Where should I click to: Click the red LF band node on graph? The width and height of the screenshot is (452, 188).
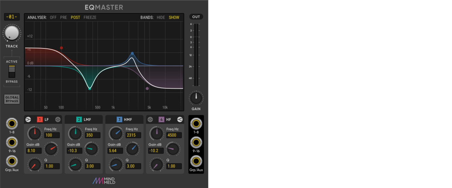[x=61, y=48]
